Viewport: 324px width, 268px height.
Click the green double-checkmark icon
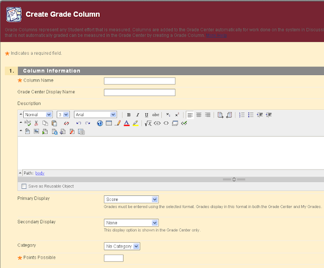click(184, 123)
